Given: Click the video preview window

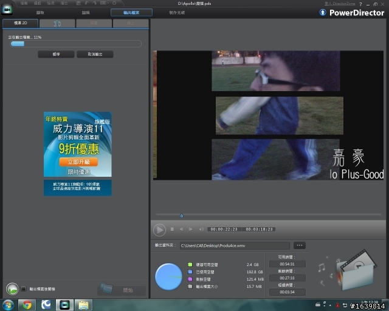Looking at the screenshot, I should 268,115.
